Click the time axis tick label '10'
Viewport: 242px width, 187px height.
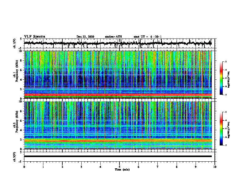click(215, 167)
